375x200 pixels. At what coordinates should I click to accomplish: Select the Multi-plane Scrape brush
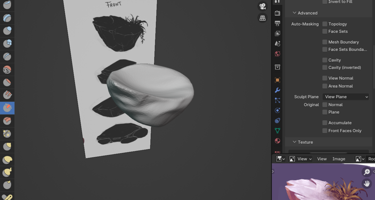coord(7,121)
